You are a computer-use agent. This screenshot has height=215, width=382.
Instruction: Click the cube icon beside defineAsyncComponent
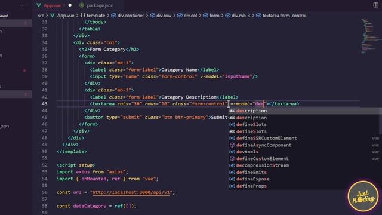pyautogui.click(x=232, y=145)
